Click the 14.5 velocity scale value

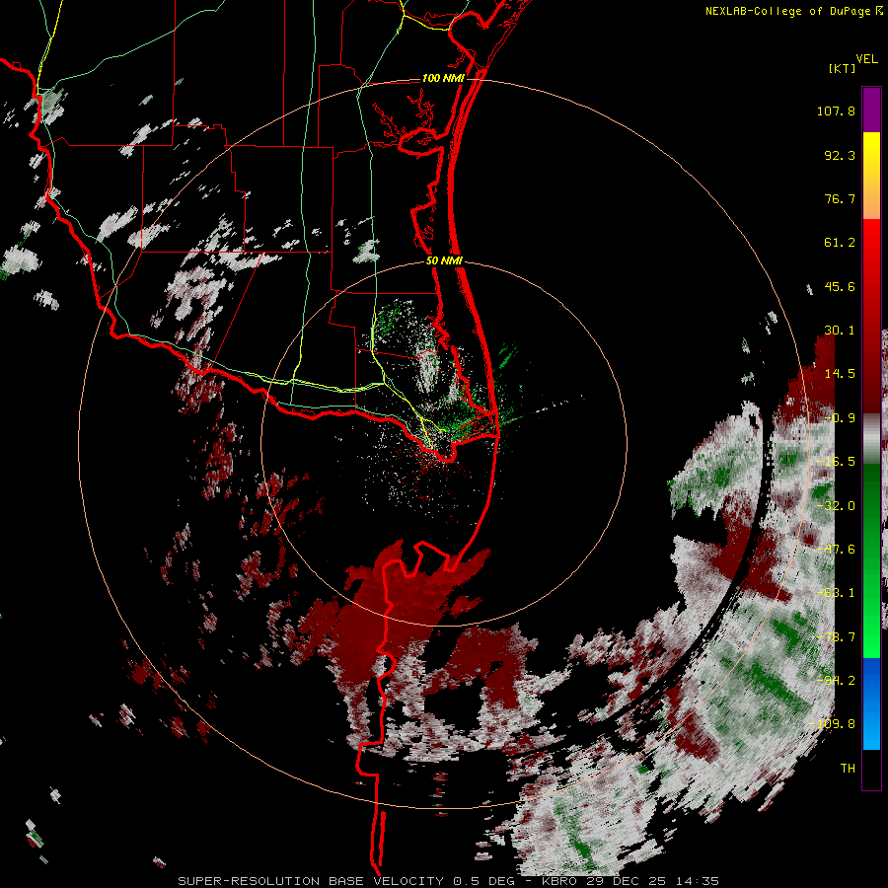pyautogui.click(x=840, y=374)
